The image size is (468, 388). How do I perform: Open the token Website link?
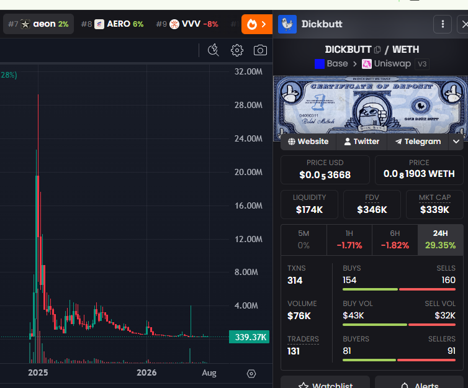(x=308, y=142)
